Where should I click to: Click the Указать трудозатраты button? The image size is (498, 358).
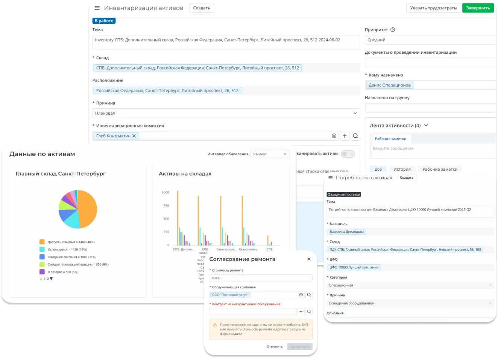(433, 8)
